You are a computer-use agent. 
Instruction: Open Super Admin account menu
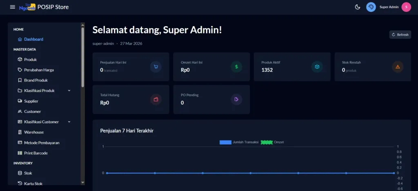click(389, 7)
